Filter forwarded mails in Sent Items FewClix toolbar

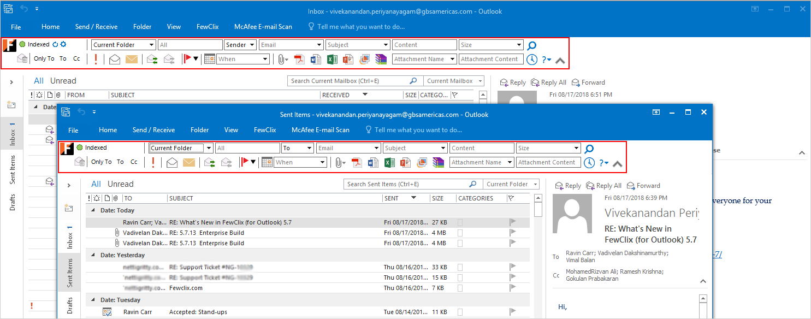tap(227, 162)
